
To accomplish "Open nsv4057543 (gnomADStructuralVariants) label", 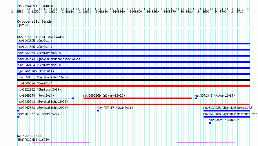I will pos(50,59).
